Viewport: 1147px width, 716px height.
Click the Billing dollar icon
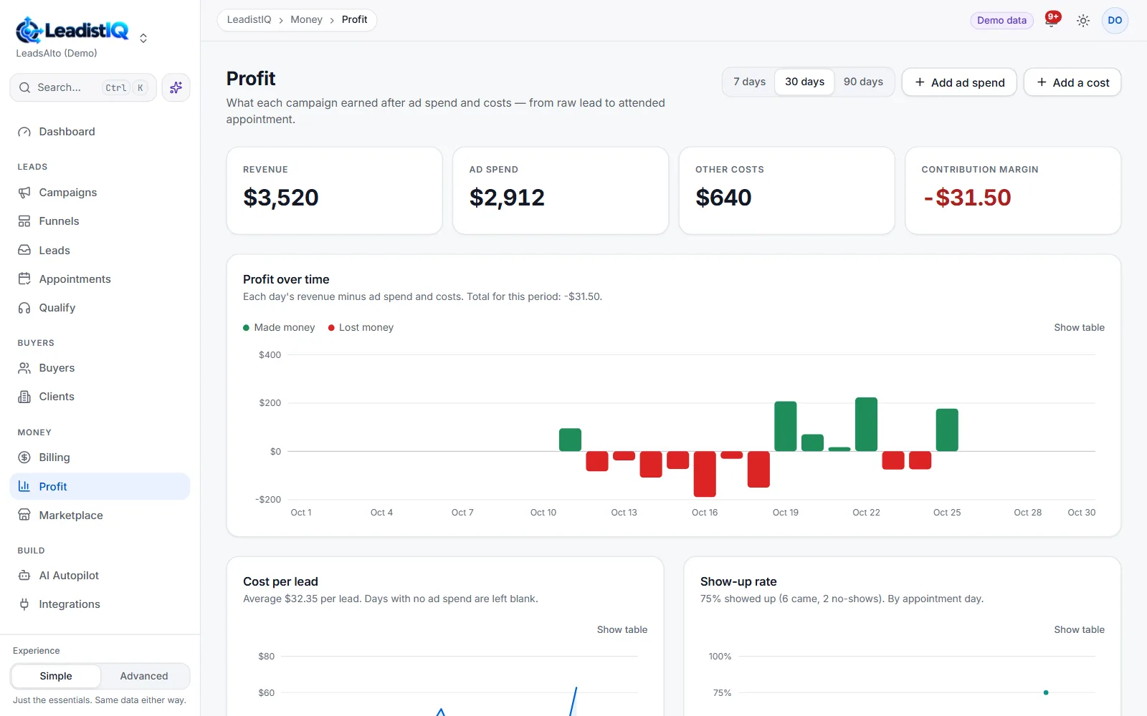(24, 458)
